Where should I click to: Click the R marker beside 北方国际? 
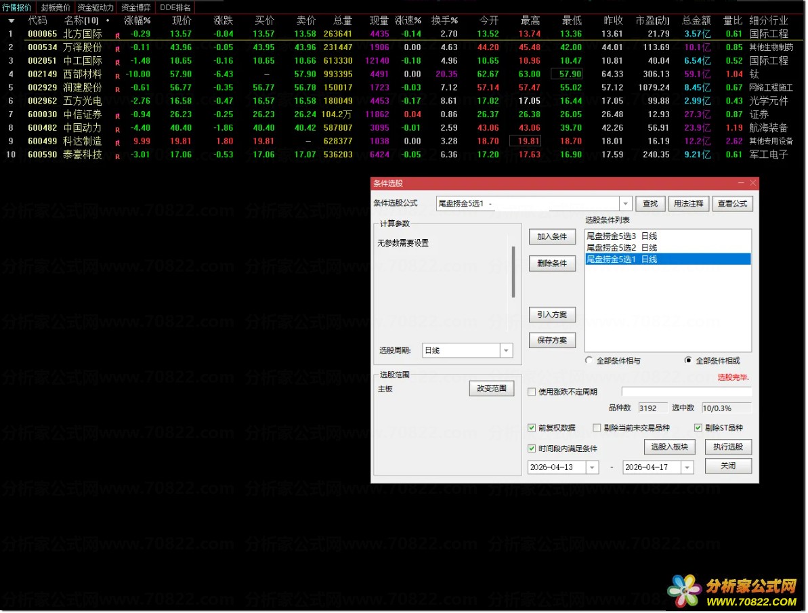117,35
